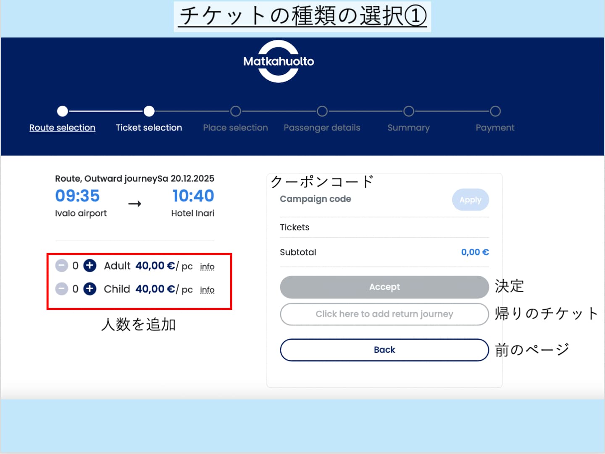
Task: Open the Adult ticket info link
Action: click(207, 267)
